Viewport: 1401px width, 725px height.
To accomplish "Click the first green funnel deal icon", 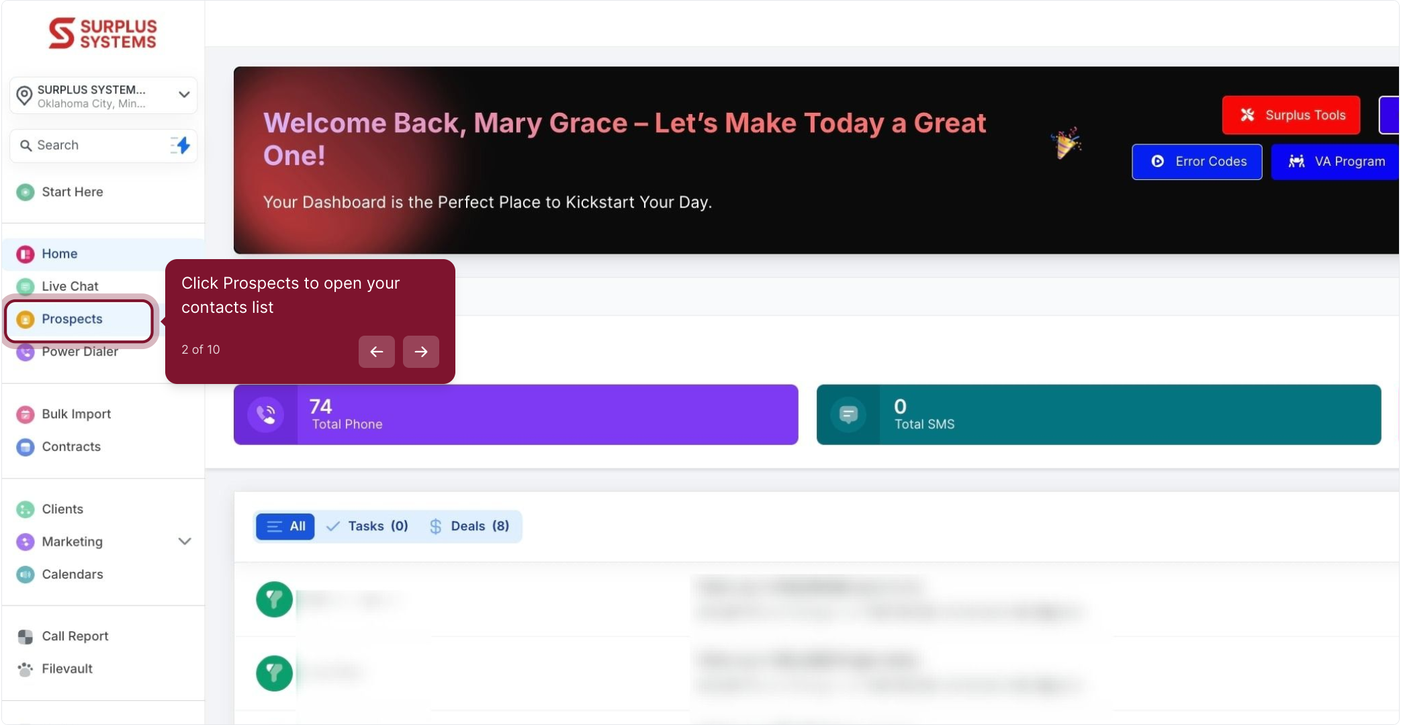I will pos(274,599).
